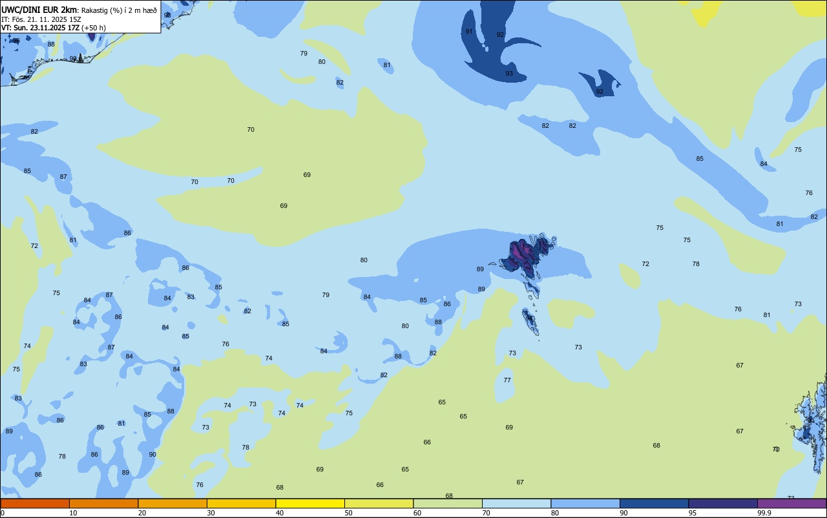Select the 30–40 golden legend swatch

pyautogui.click(x=241, y=503)
